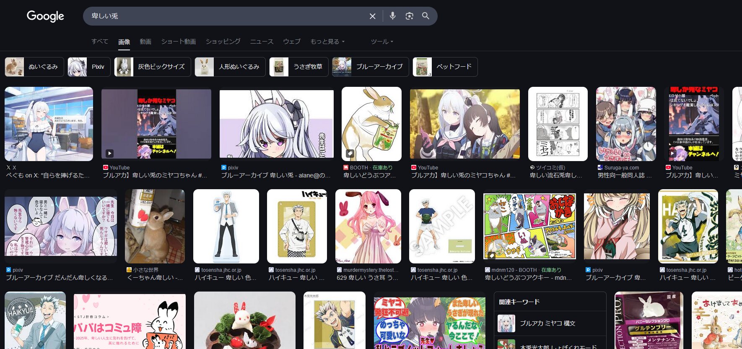Viewport: 742px width, 349px height.
Task: Submit search with the magnifying glass icon
Action: (x=425, y=16)
